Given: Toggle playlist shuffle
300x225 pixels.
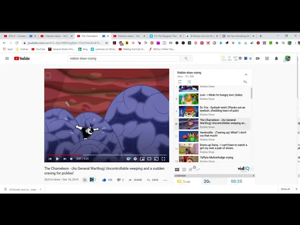Looking at the screenshot, I should point(189,82).
